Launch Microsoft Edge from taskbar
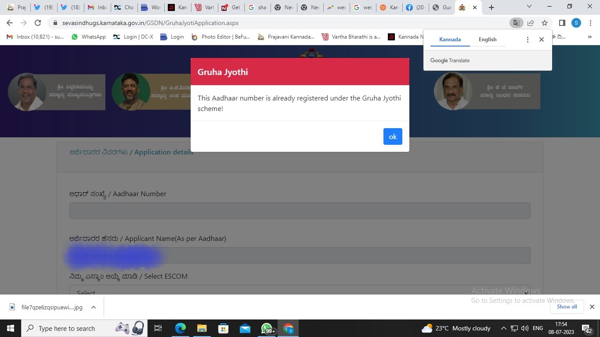The image size is (600, 337). (181, 328)
